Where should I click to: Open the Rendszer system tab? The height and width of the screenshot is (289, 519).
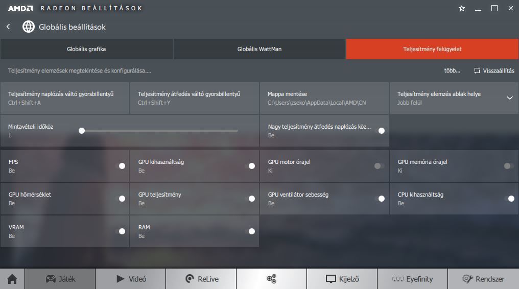click(x=483, y=279)
